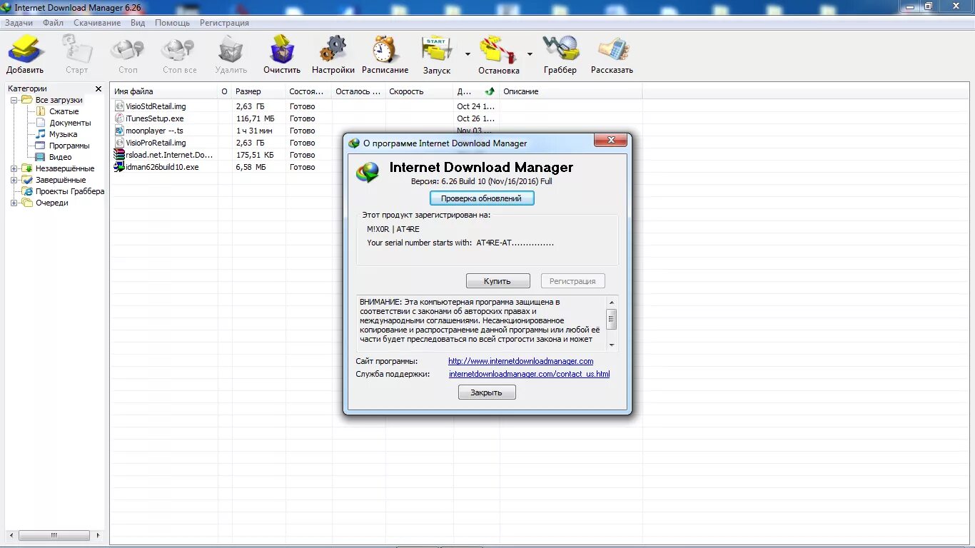Open the www.internetdownloadmanager.com link
Viewport: 975px width, 548px height.
click(x=521, y=361)
